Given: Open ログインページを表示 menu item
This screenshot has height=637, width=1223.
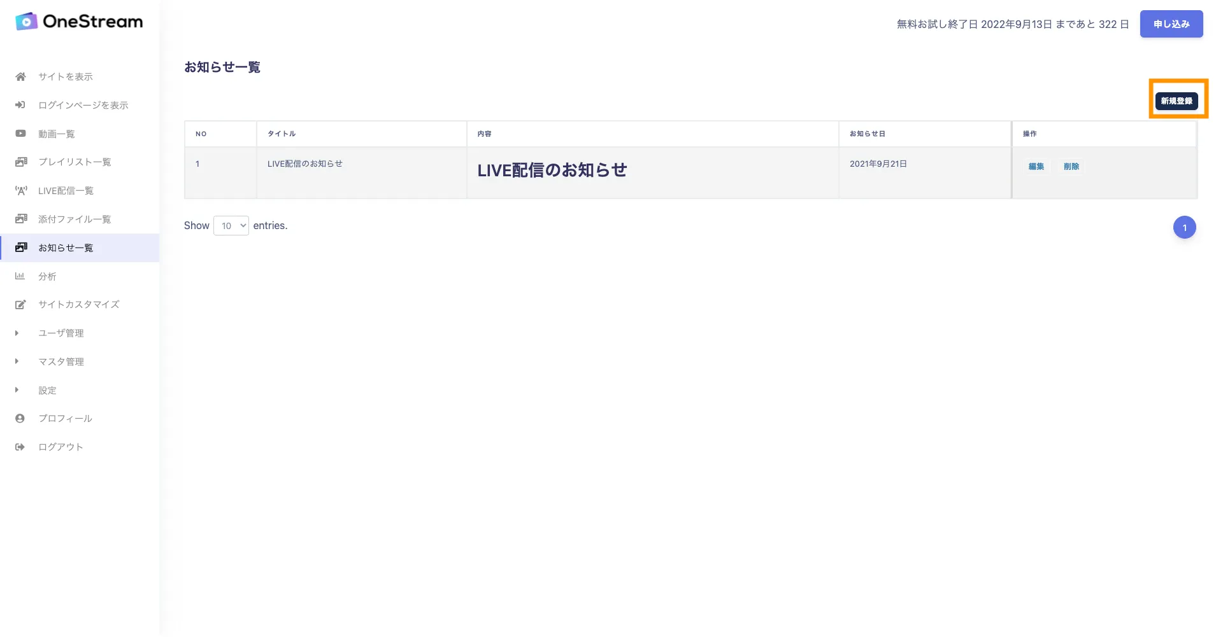Looking at the screenshot, I should (x=83, y=105).
